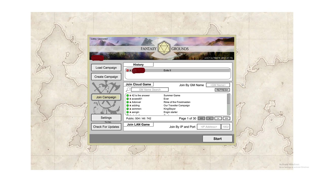Open the Settings menu
This screenshot has height=182, width=324.
point(106,118)
